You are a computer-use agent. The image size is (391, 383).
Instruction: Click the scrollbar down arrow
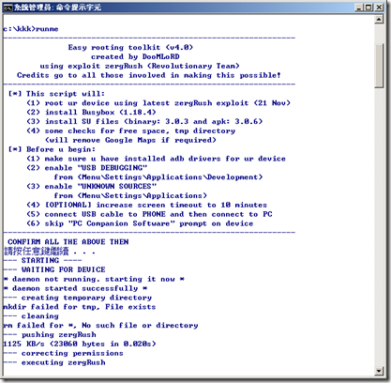point(379,371)
